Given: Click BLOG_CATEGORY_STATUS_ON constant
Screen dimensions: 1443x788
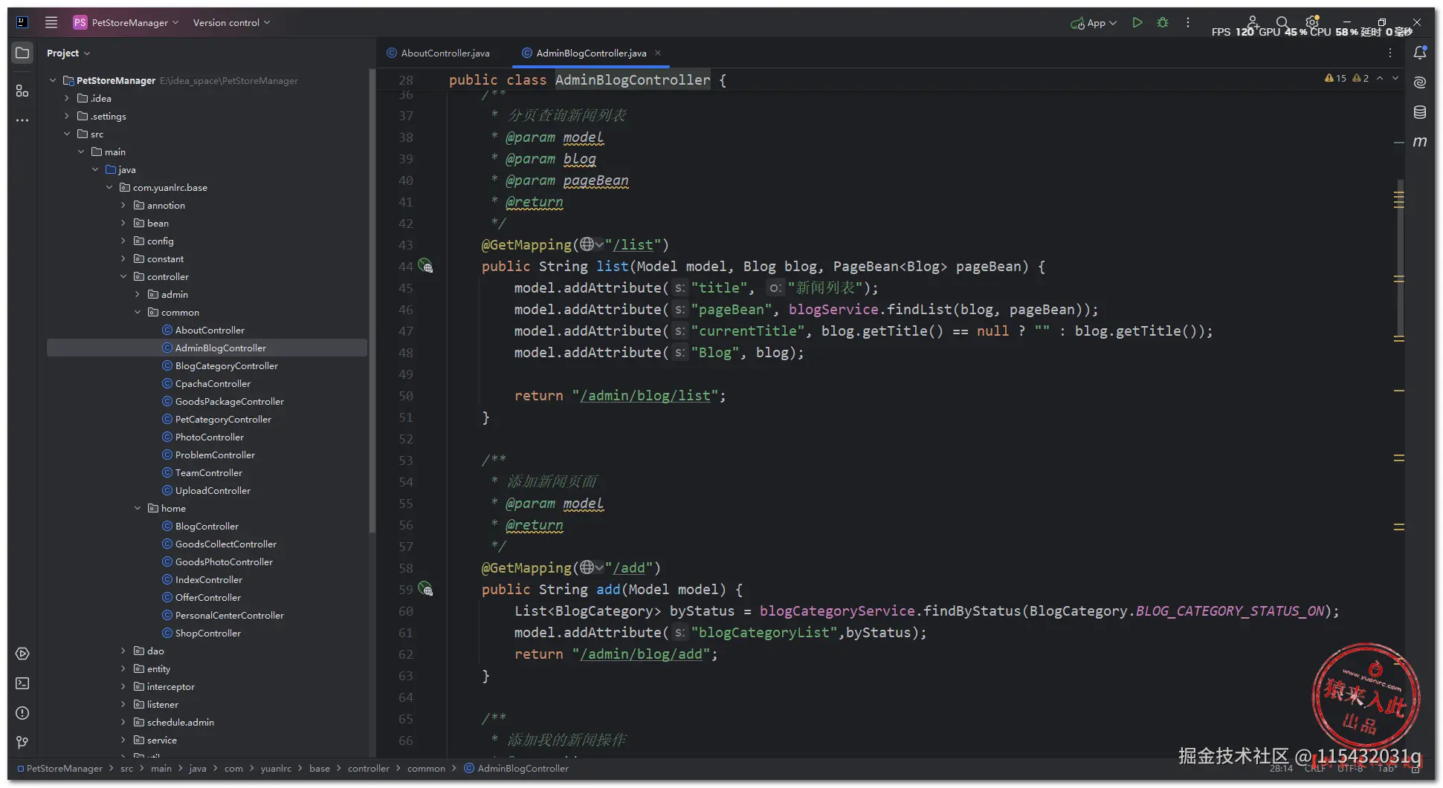Looking at the screenshot, I should 1230,610.
